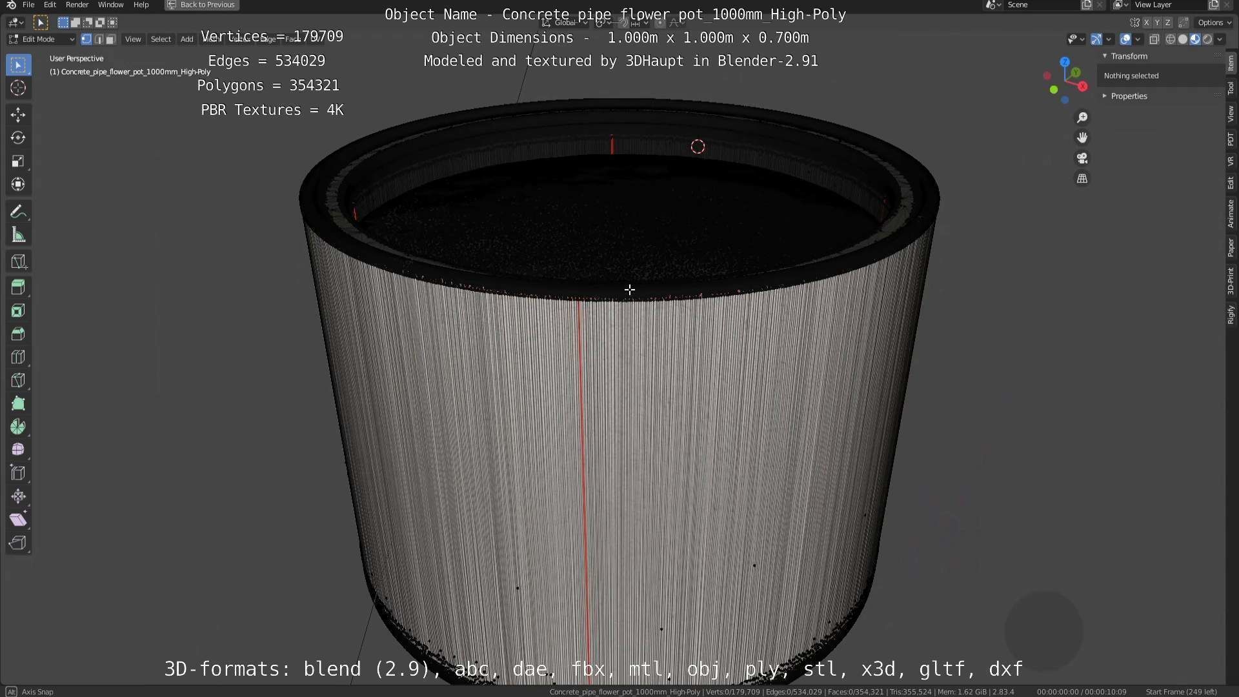
Task: Open the Window menu
Action: (x=110, y=5)
